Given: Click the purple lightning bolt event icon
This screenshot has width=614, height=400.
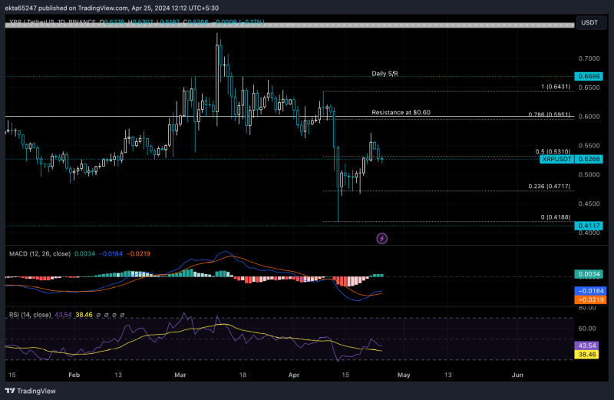Looking at the screenshot, I should coord(382,239).
